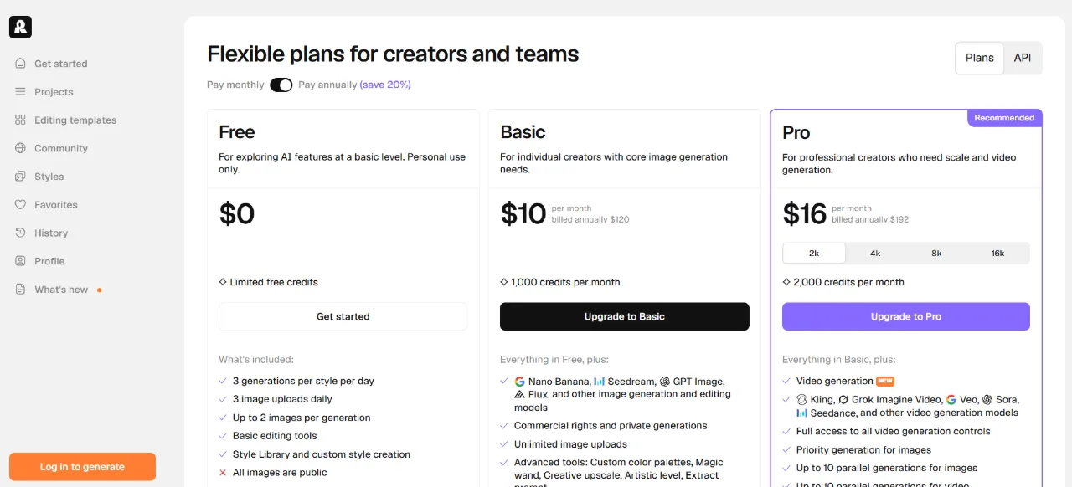1072x487 pixels.
Task: Click the Log in to generate button
Action: (82, 467)
